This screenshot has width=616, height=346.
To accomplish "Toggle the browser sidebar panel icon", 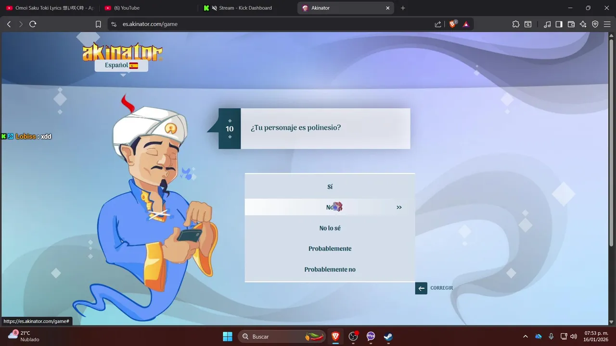I will (559, 24).
